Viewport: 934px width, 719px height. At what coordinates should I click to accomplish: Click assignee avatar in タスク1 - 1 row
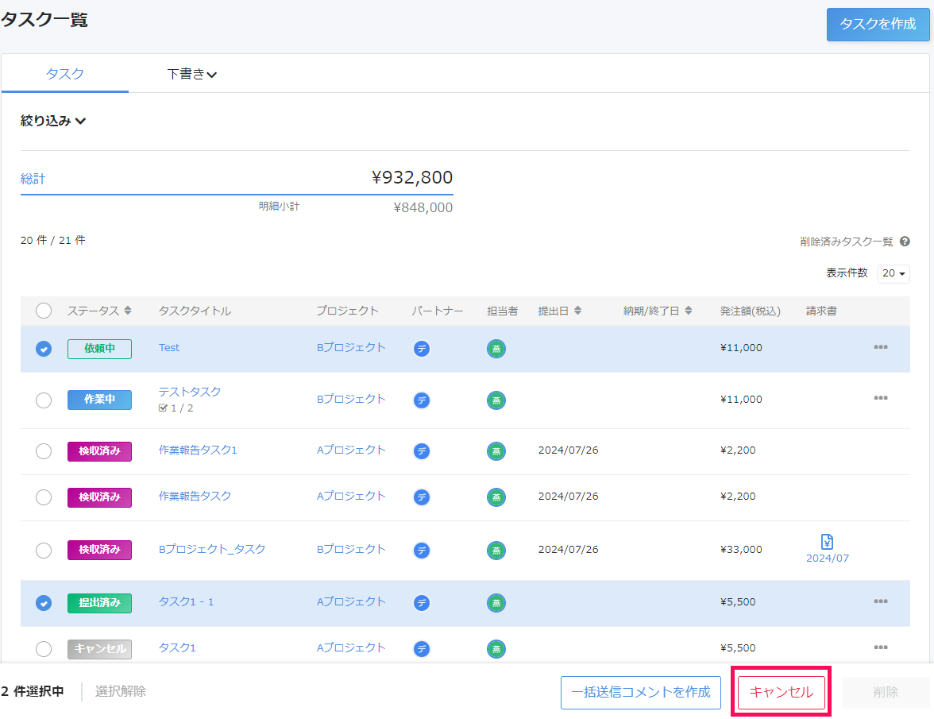click(496, 603)
